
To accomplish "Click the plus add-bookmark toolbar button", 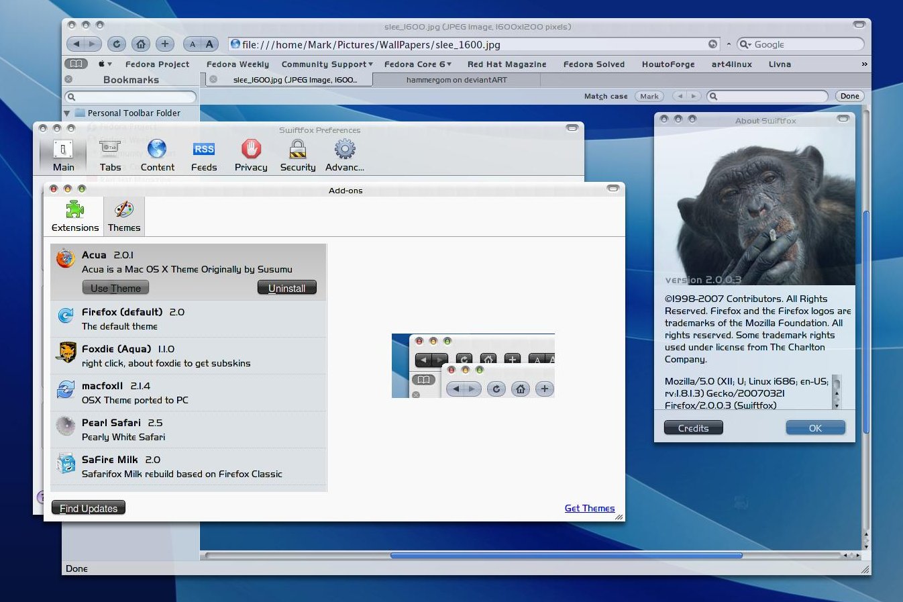I will pyautogui.click(x=165, y=44).
